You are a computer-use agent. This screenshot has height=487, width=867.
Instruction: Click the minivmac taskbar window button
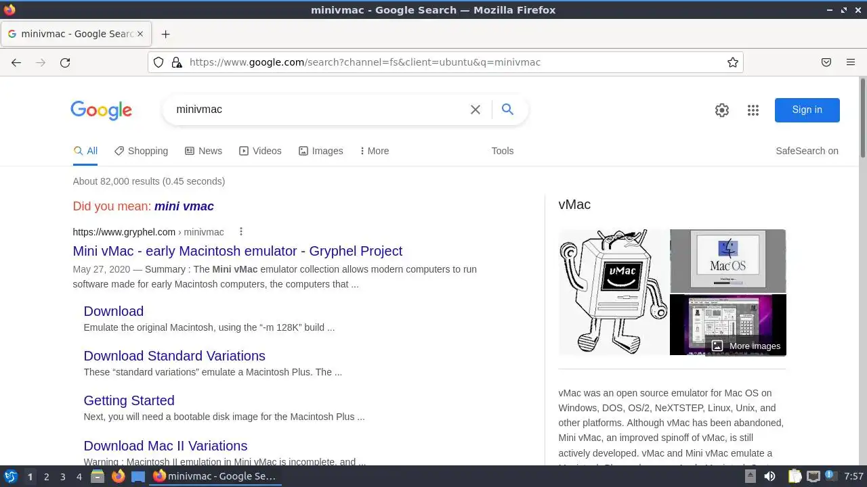(215, 476)
